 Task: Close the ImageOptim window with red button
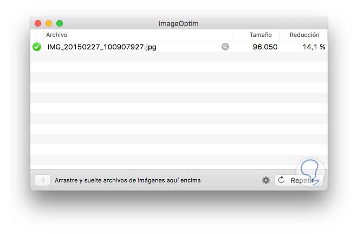pos(38,23)
